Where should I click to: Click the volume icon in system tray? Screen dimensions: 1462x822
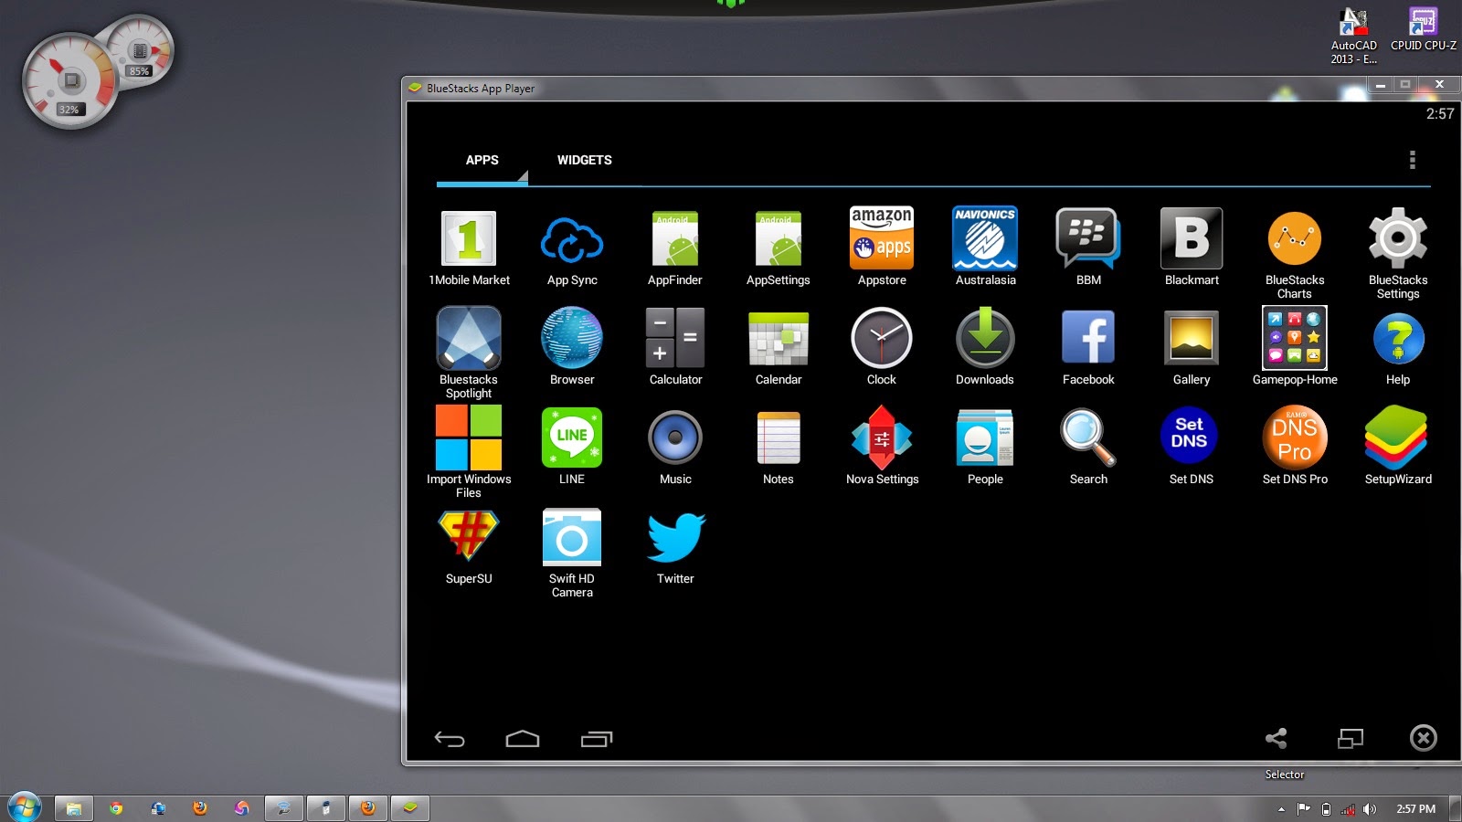[1369, 809]
